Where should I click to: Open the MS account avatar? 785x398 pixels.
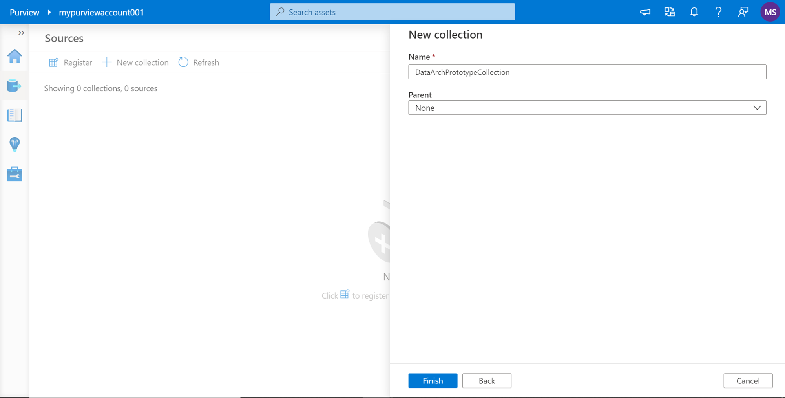tap(770, 12)
